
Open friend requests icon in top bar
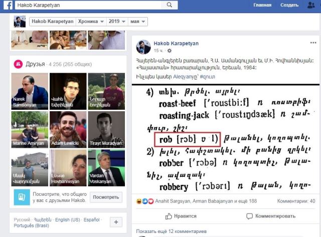point(311,5)
